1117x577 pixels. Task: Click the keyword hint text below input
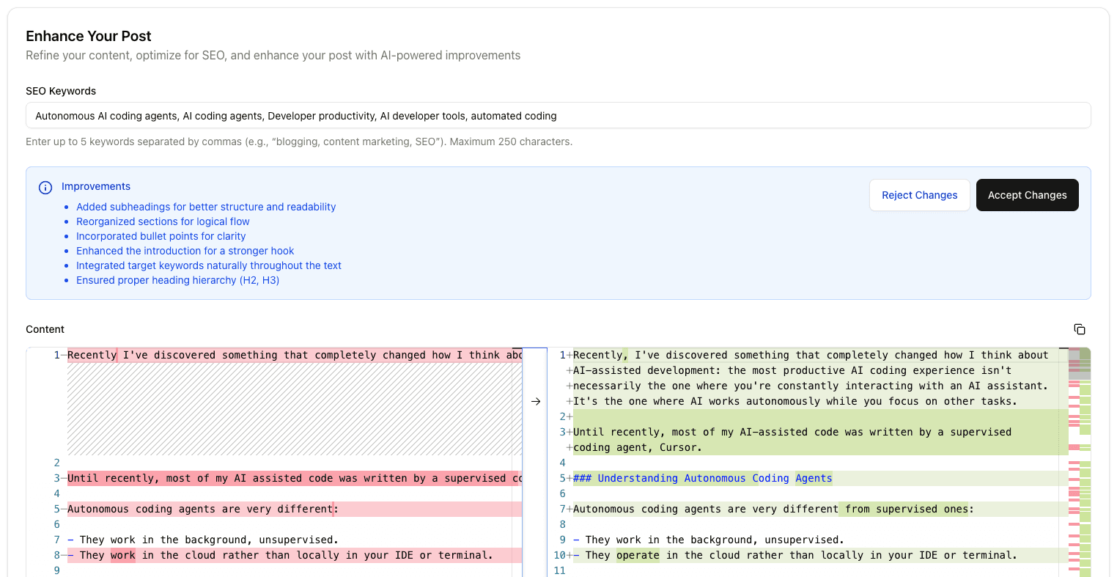coord(299,142)
